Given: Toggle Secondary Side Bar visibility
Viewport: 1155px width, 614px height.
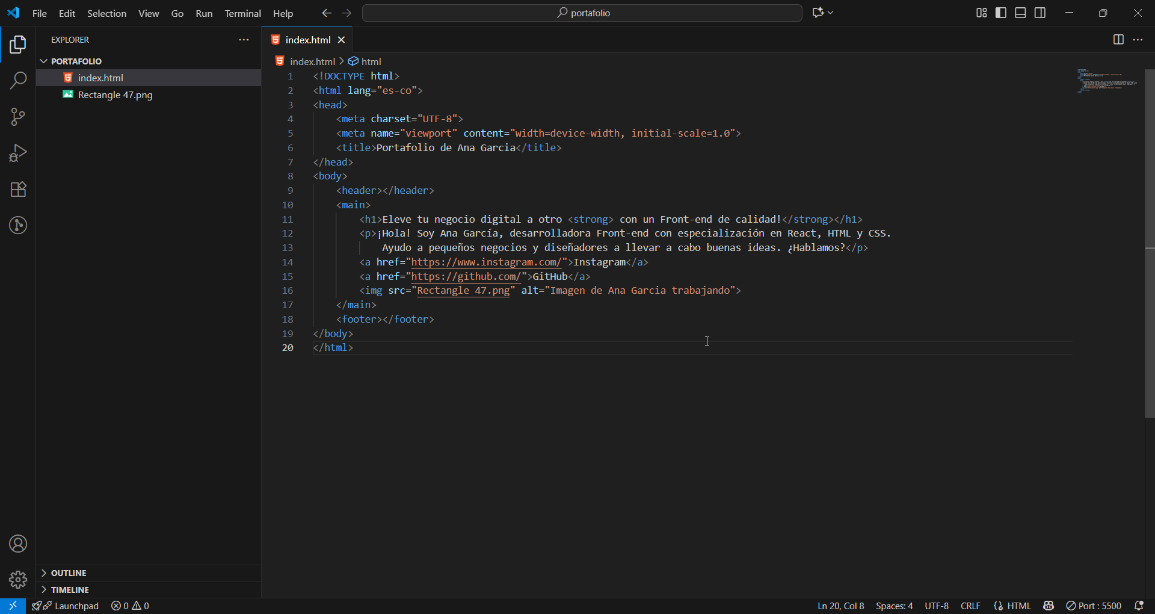Looking at the screenshot, I should coord(1040,13).
